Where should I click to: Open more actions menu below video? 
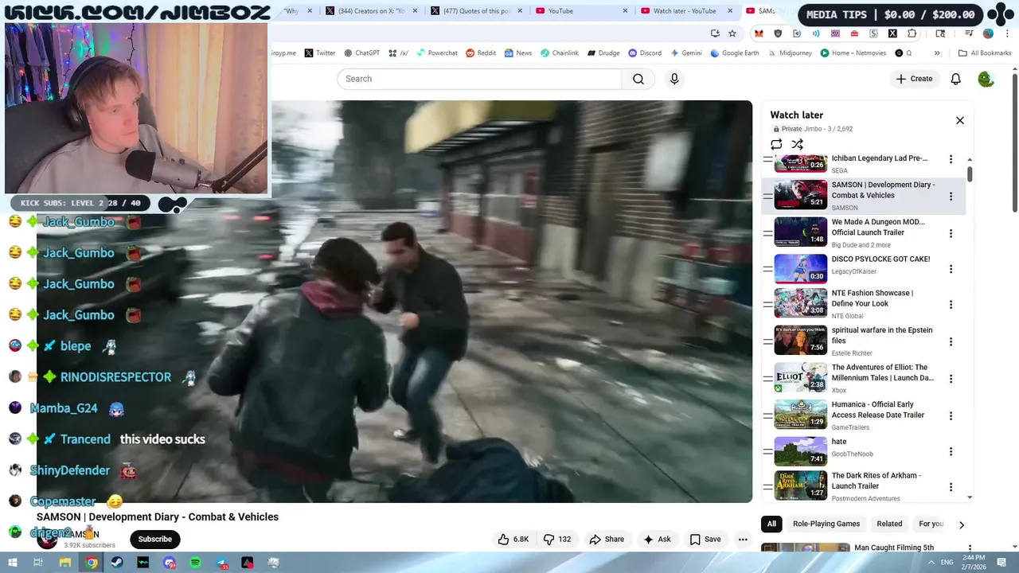click(743, 539)
